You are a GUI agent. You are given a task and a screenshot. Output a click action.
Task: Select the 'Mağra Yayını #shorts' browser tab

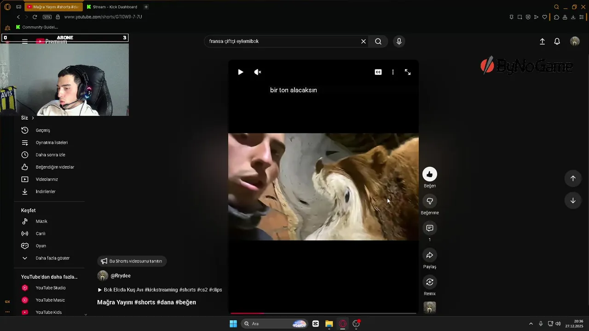tap(53, 7)
